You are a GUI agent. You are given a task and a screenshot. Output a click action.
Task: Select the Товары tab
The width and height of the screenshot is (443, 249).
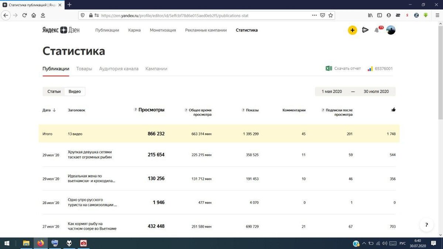84,69
